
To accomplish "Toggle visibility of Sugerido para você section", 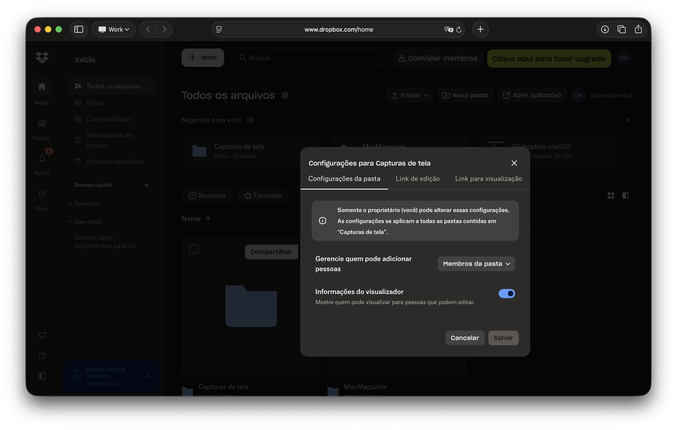I will tap(250, 120).
